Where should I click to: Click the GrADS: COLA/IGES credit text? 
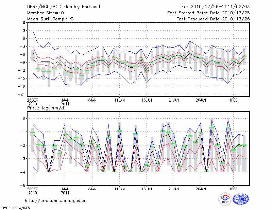[15, 208]
